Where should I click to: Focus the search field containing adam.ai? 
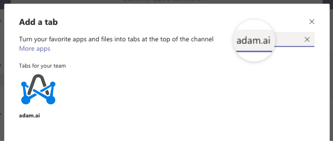point(274,39)
